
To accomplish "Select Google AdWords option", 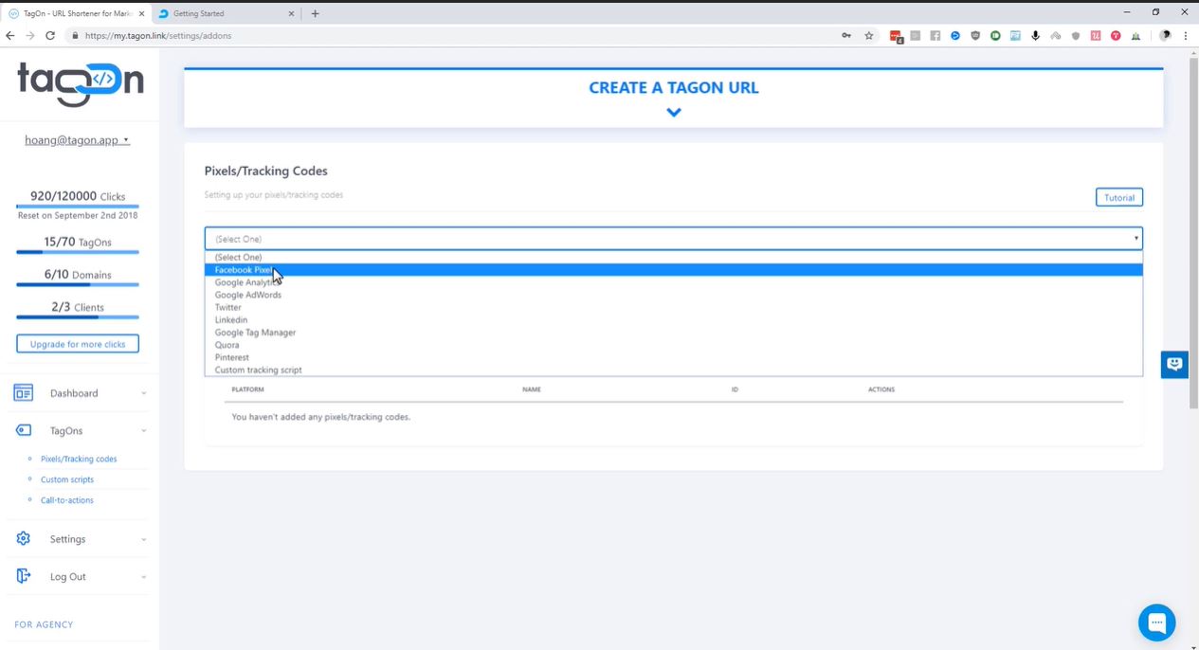I will pos(674,295).
